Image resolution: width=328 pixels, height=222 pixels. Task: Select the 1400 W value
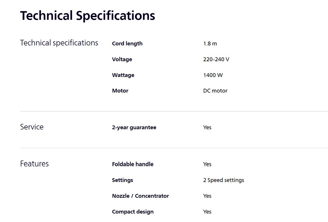coord(213,75)
